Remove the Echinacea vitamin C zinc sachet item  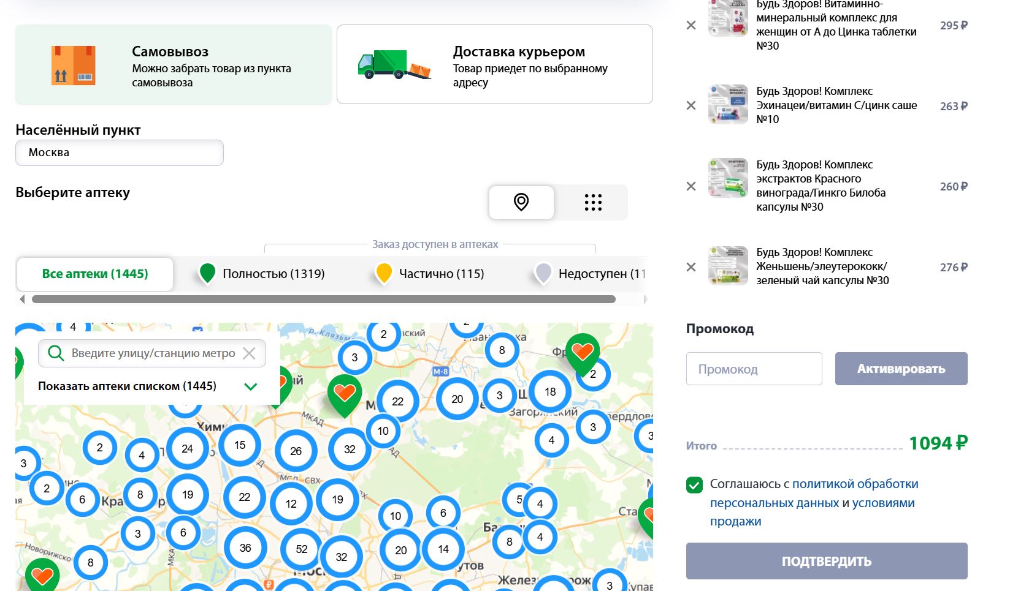(691, 105)
